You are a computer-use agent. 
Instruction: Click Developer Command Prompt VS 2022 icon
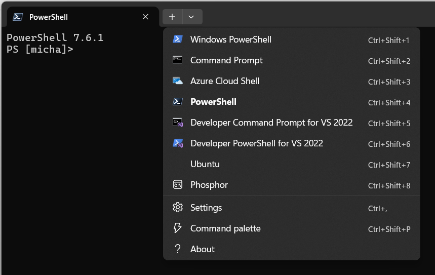pos(178,123)
